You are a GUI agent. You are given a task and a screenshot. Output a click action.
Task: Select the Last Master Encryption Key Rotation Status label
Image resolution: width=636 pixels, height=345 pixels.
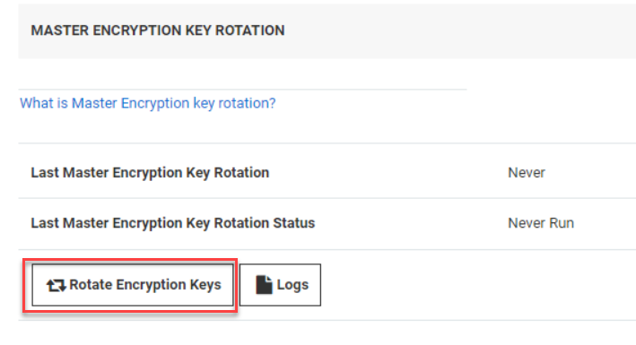(173, 223)
